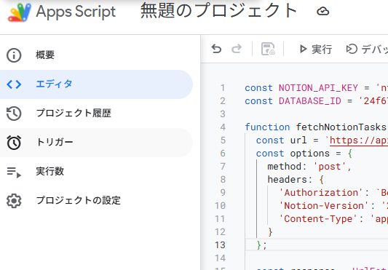Click the redo arrow in toolbar

point(237,49)
